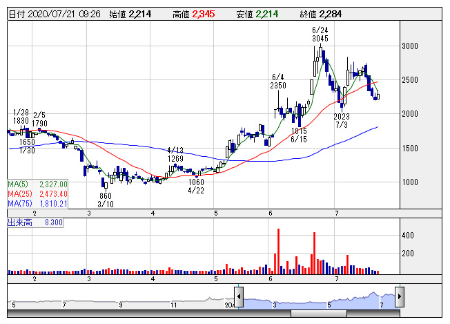Select the MA(75) legend entry
Viewport: 450px width, 324px height.
coord(37,204)
